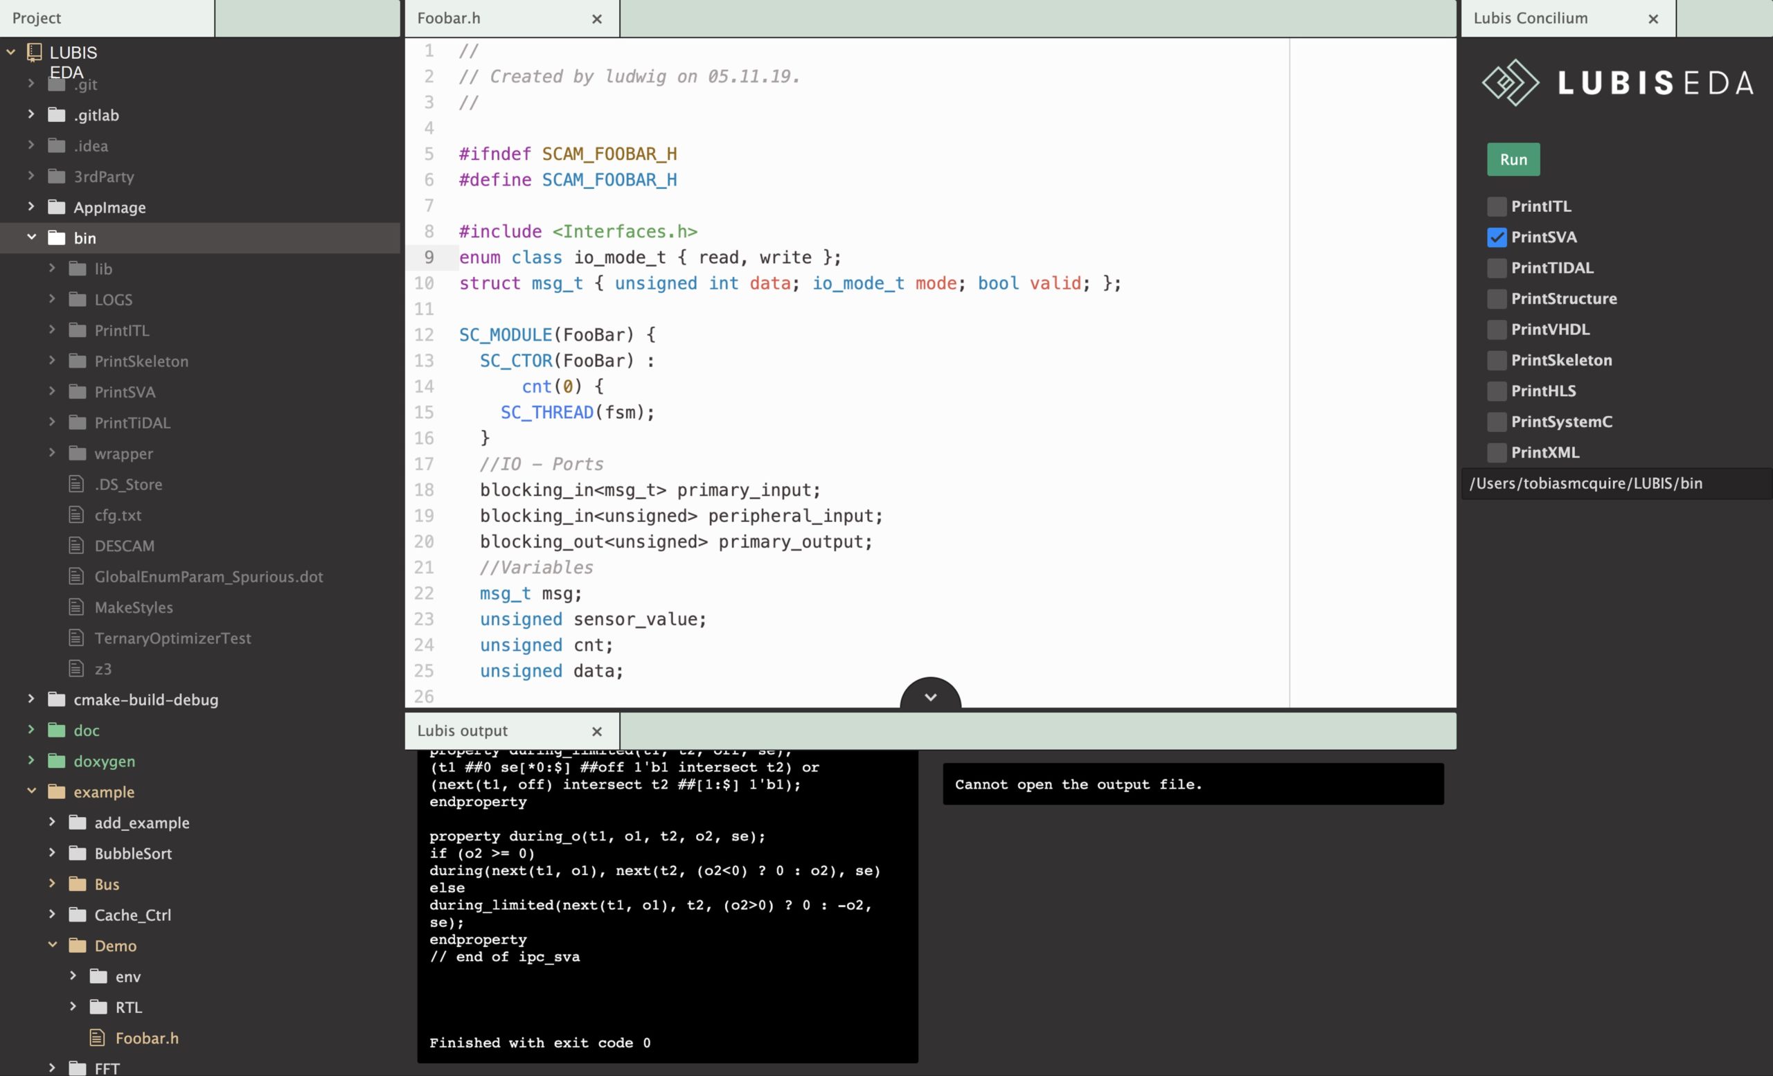
Task: Click the DESCAM file icon
Action: pos(76,545)
